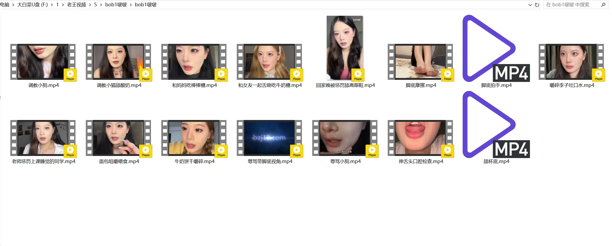This screenshot has width=612, height=246.
Task: Expand the chevron after 电脑 in the path
Action: click(x=13, y=5)
